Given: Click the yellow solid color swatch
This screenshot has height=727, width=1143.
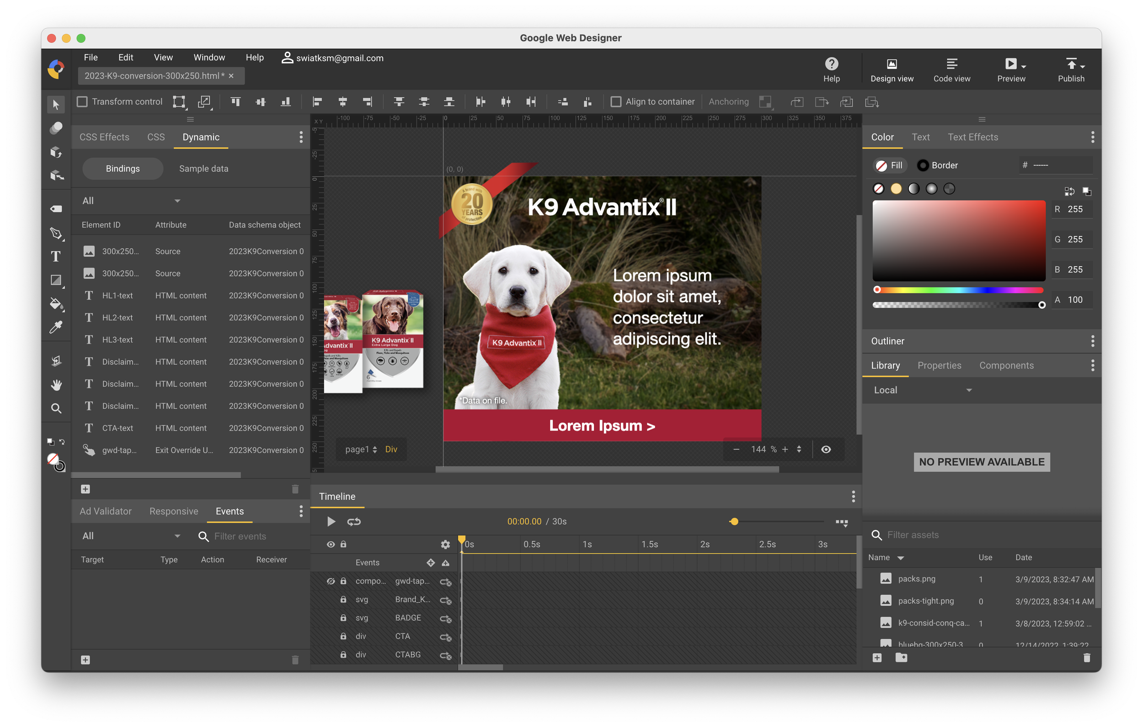Looking at the screenshot, I should (x=896, y=189).
